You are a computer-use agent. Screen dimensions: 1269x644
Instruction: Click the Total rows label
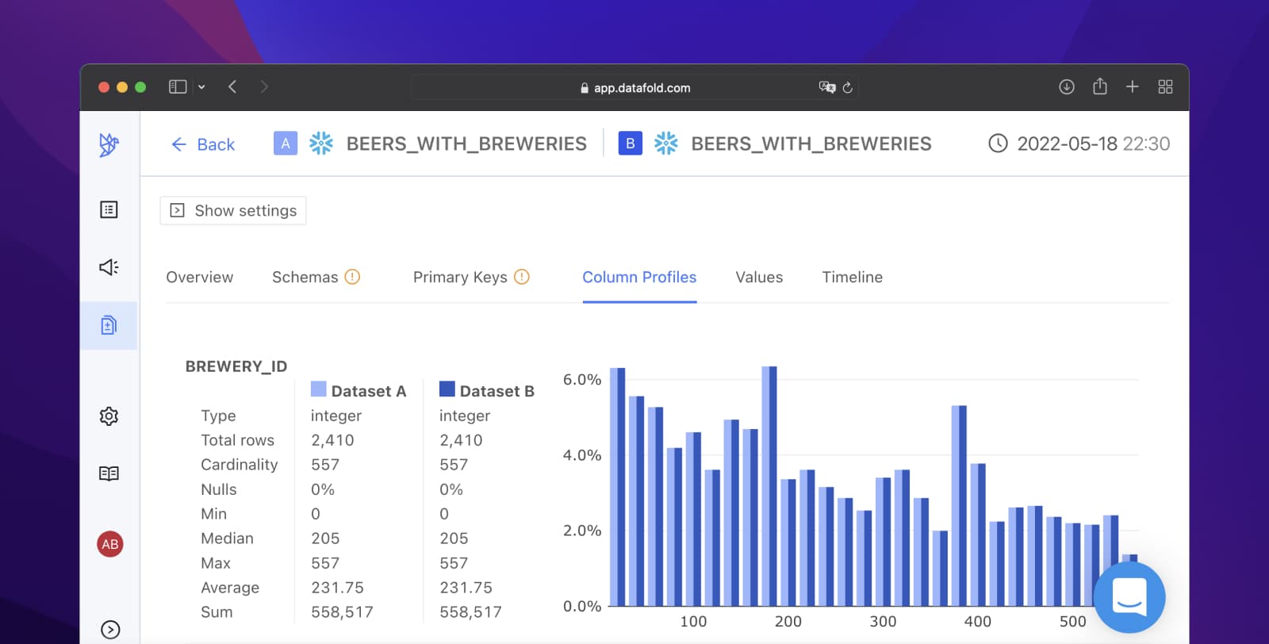237,440
